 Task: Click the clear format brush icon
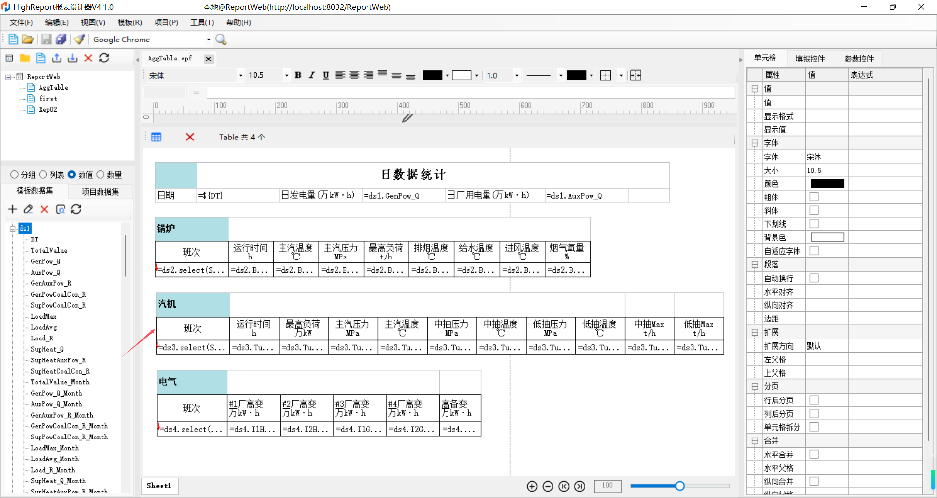click(80, 40)
